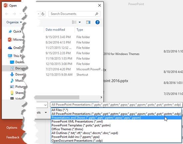Open the Organize dropdown menu

pyautogui.click(x=14, y=22)
